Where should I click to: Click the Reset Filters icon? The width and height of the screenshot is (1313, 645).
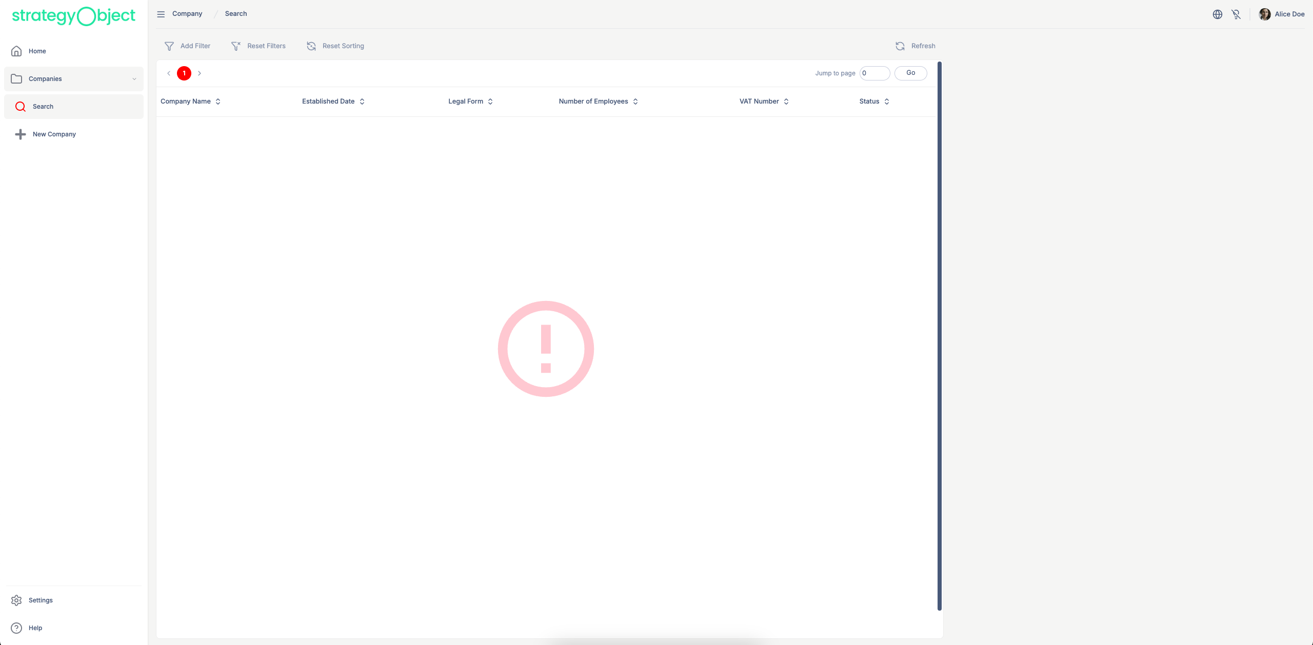tap(236, 46)
